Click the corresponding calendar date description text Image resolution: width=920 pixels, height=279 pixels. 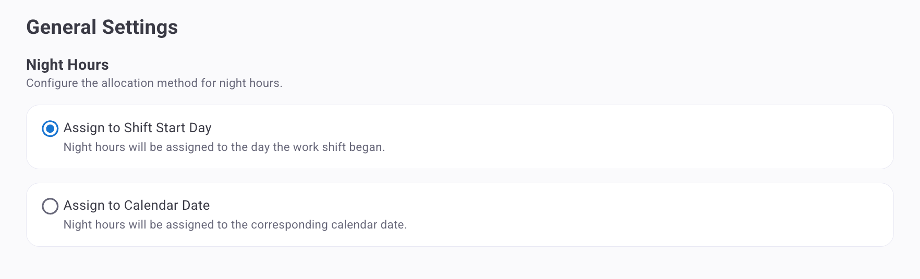(235, 225)
